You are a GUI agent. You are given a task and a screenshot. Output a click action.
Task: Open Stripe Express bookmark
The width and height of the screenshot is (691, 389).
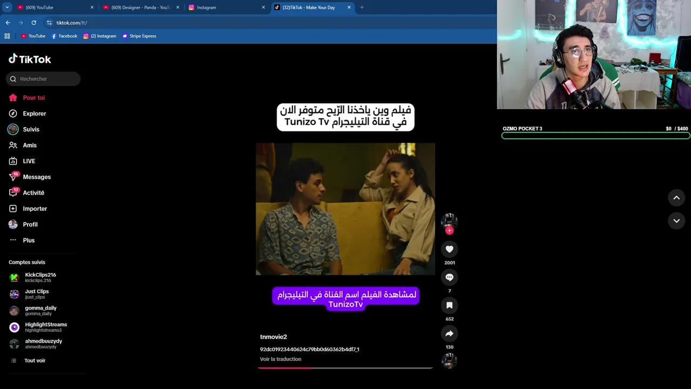point(139,36)
